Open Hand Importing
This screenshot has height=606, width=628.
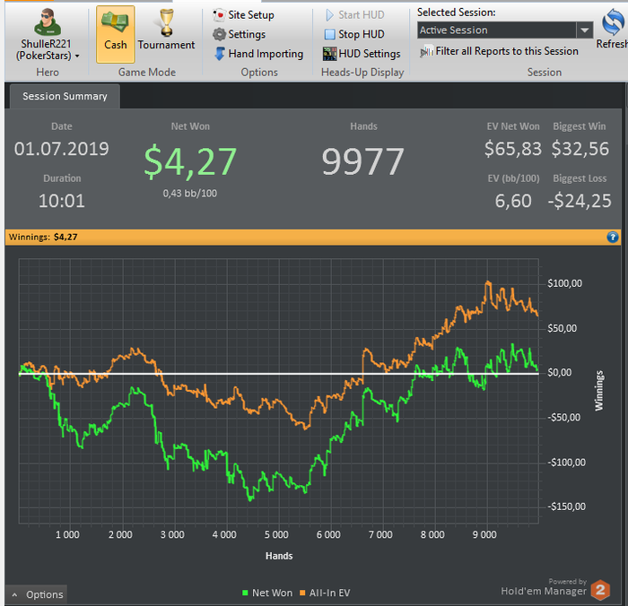point(258,54)
